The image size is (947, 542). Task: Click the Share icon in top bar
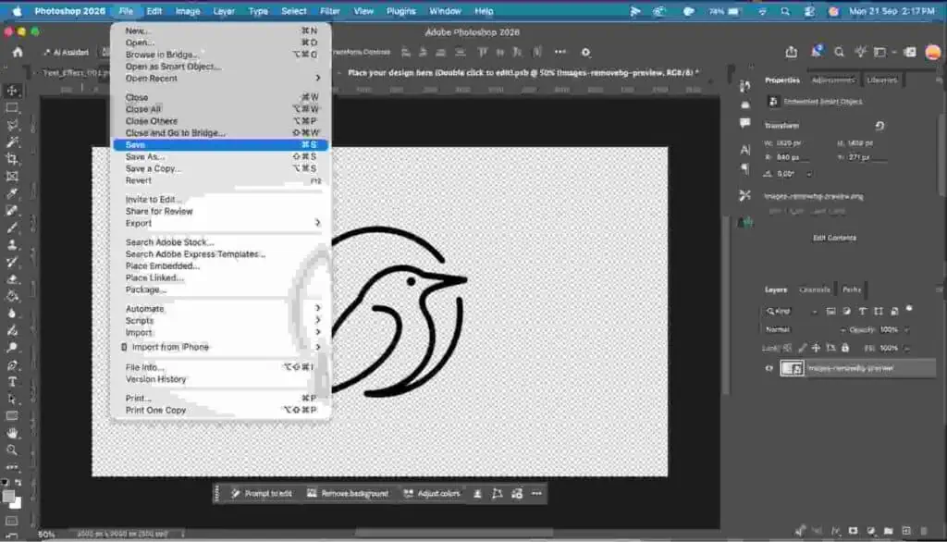click(792, 52)
